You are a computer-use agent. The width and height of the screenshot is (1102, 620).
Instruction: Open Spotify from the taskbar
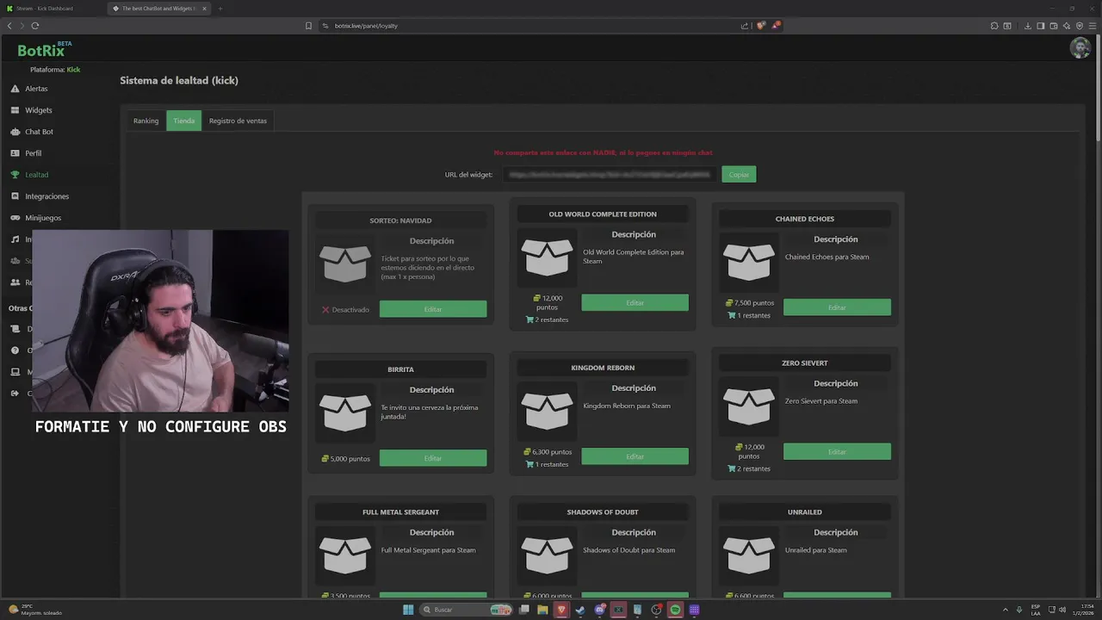[675, 610]
